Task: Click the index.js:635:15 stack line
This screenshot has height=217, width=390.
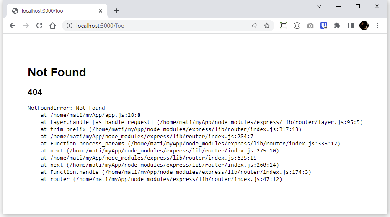Action: 148,158
